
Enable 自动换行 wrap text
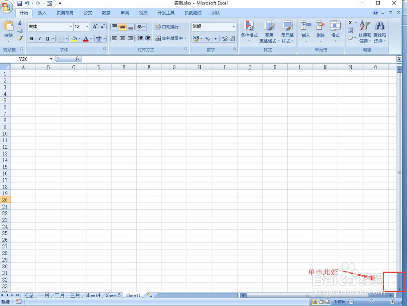[166, 27]
